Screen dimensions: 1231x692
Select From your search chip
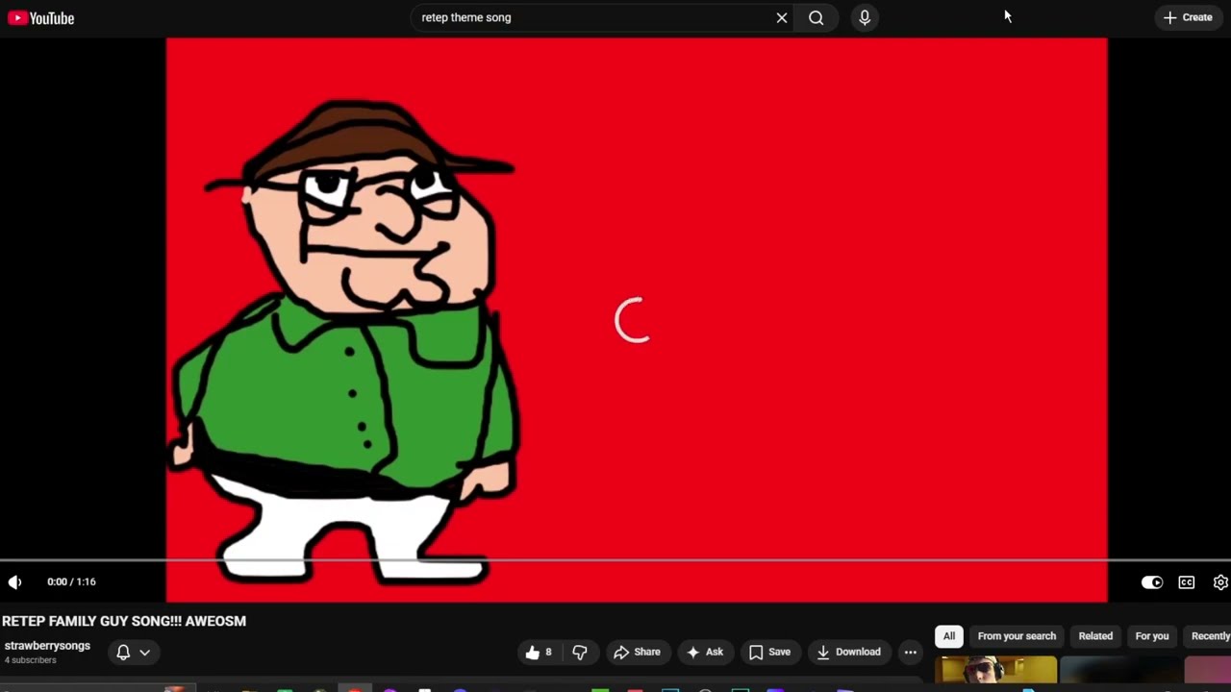1017,636
